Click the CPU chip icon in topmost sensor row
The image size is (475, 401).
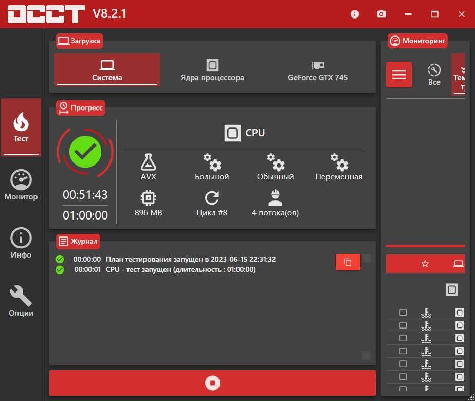(x=459, y=313)
